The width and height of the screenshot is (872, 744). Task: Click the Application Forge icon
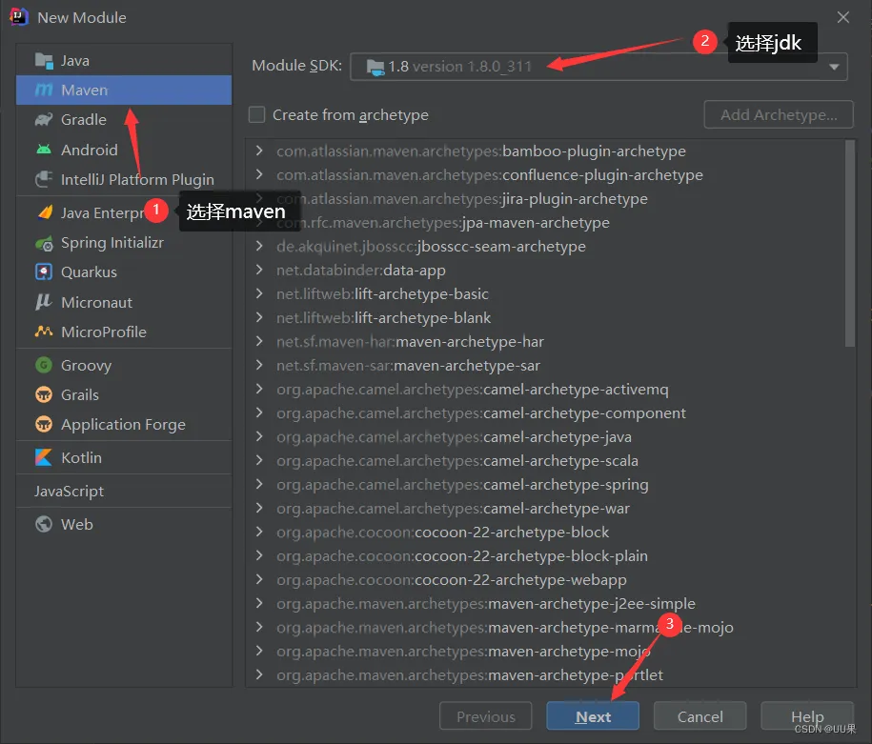44,424
